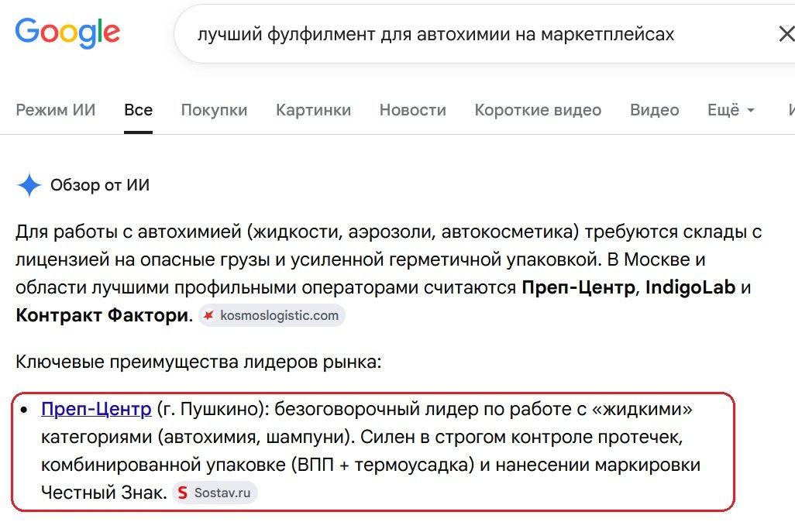Open the Короткие видео tab
Image resolution: width=795 pixels, height=522 pixels.
click(x=538, y=110)
